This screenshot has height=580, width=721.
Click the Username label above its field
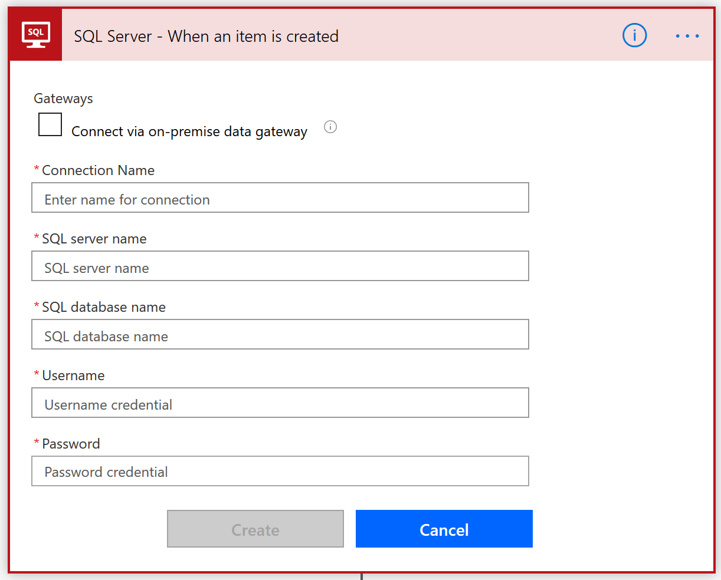(x=73, y=375)
